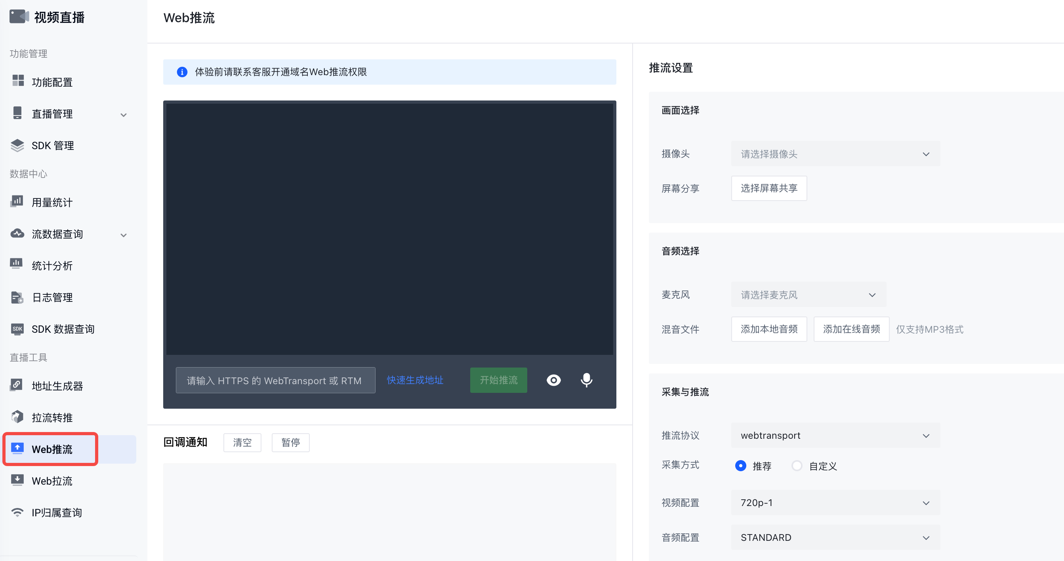Select the 自定义 radio option
Image resolution: width=1064 pixels, height=561 pixels.
[x=796, y=466]
